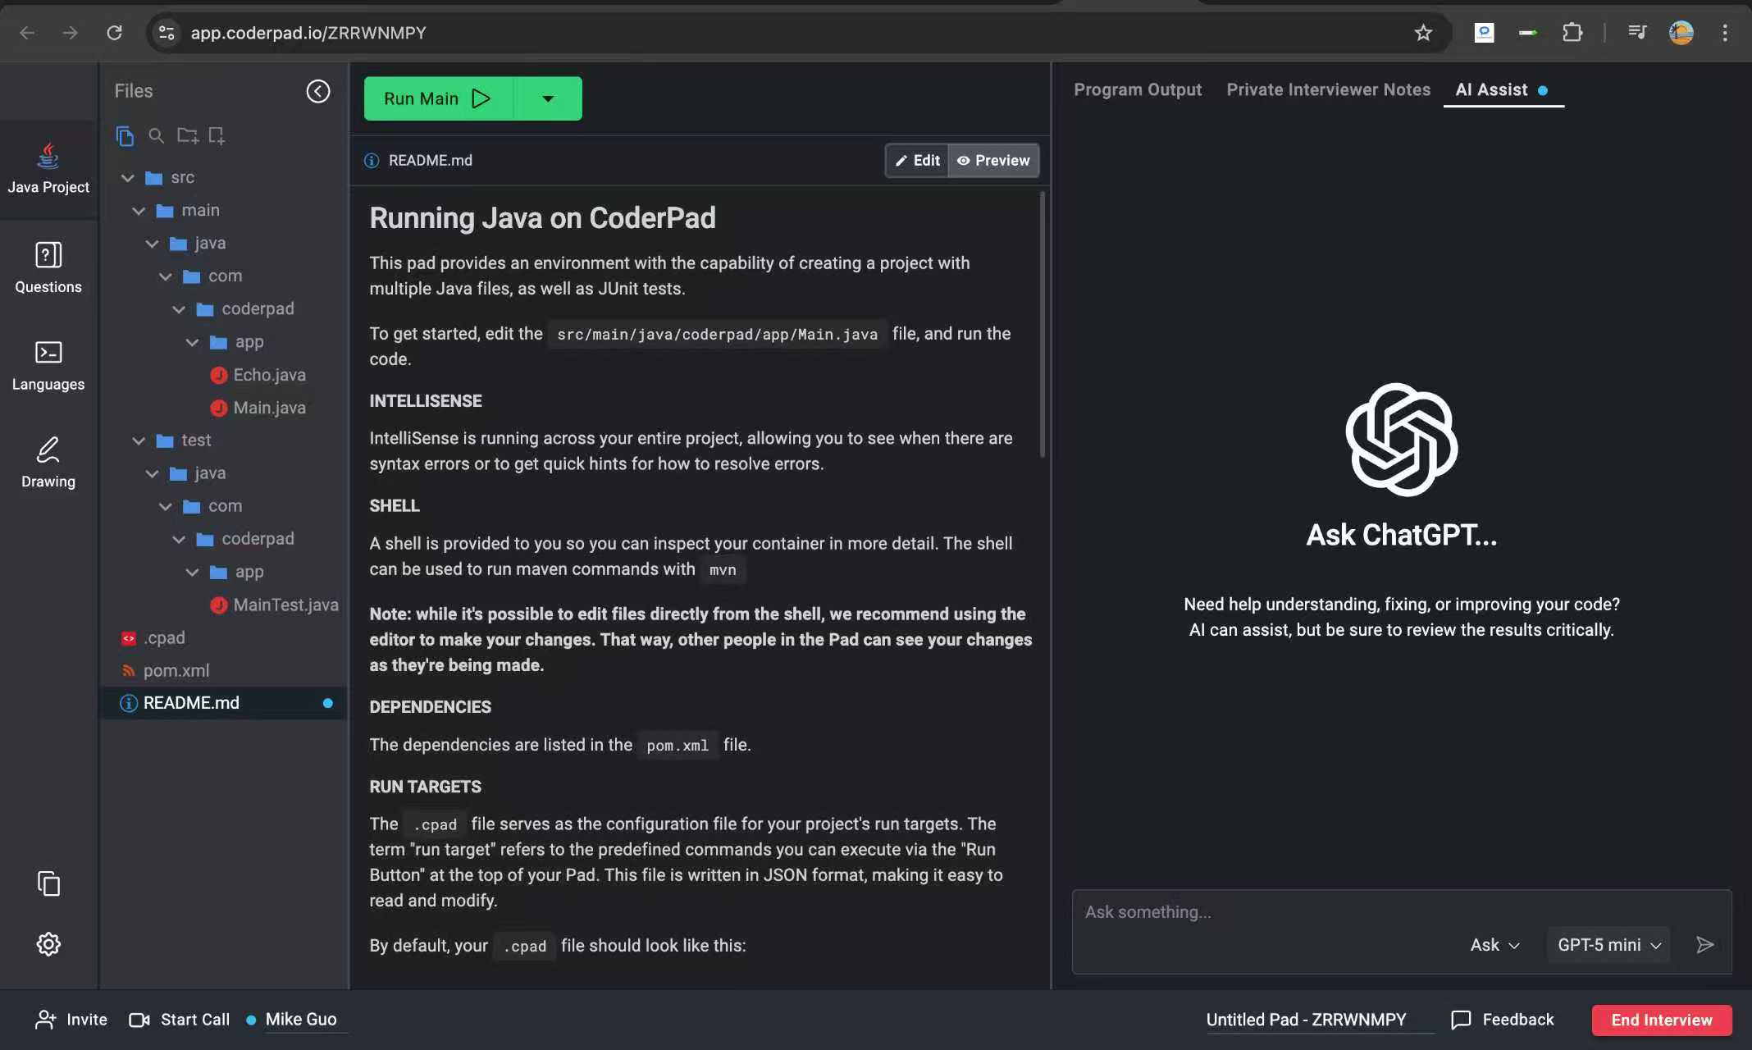
Task: Open the GPT-5 mini model dropdown
Action: [1607, 944]
